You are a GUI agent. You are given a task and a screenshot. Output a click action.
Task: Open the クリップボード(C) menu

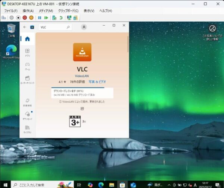point(68,11)
